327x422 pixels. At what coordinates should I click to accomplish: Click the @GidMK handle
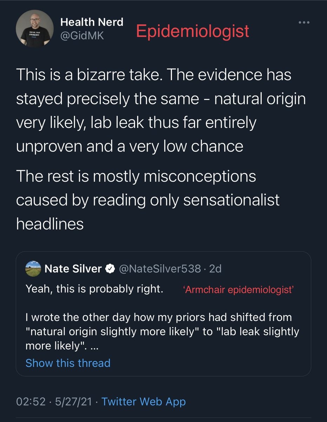[82, 36]
